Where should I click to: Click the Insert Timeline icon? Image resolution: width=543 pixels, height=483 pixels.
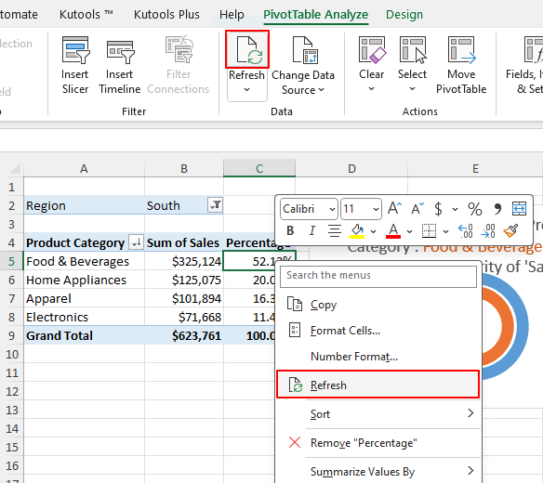pos(120,52)
